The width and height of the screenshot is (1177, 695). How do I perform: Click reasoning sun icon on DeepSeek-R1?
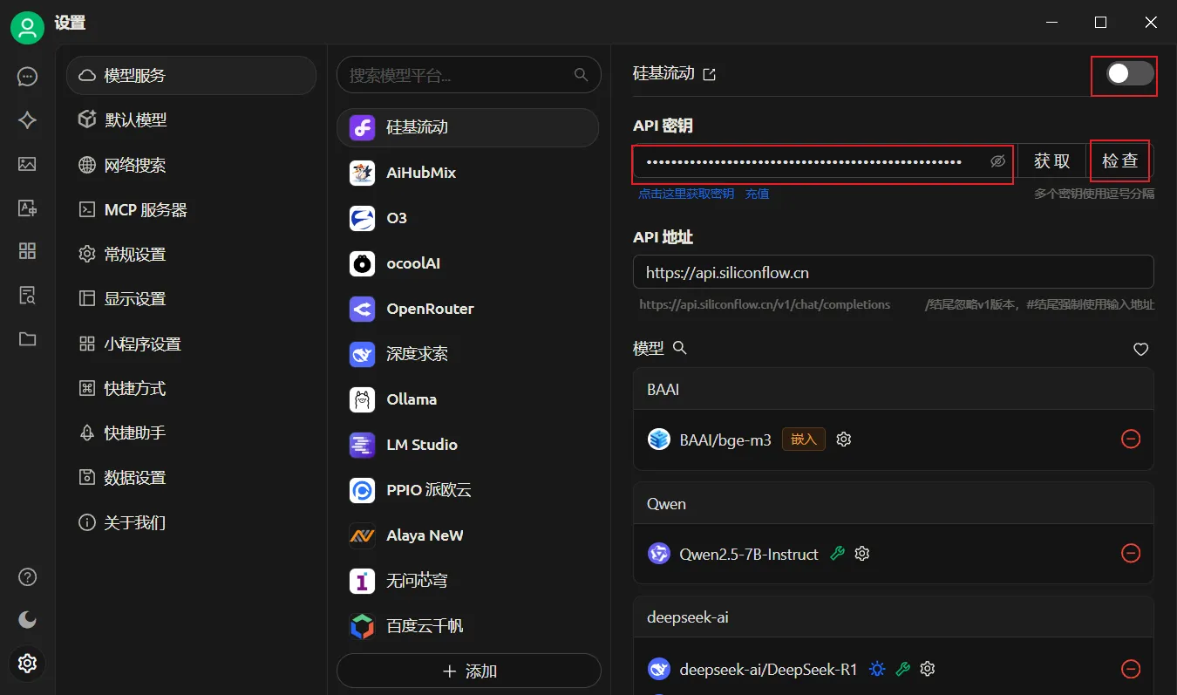click(877, 669)
